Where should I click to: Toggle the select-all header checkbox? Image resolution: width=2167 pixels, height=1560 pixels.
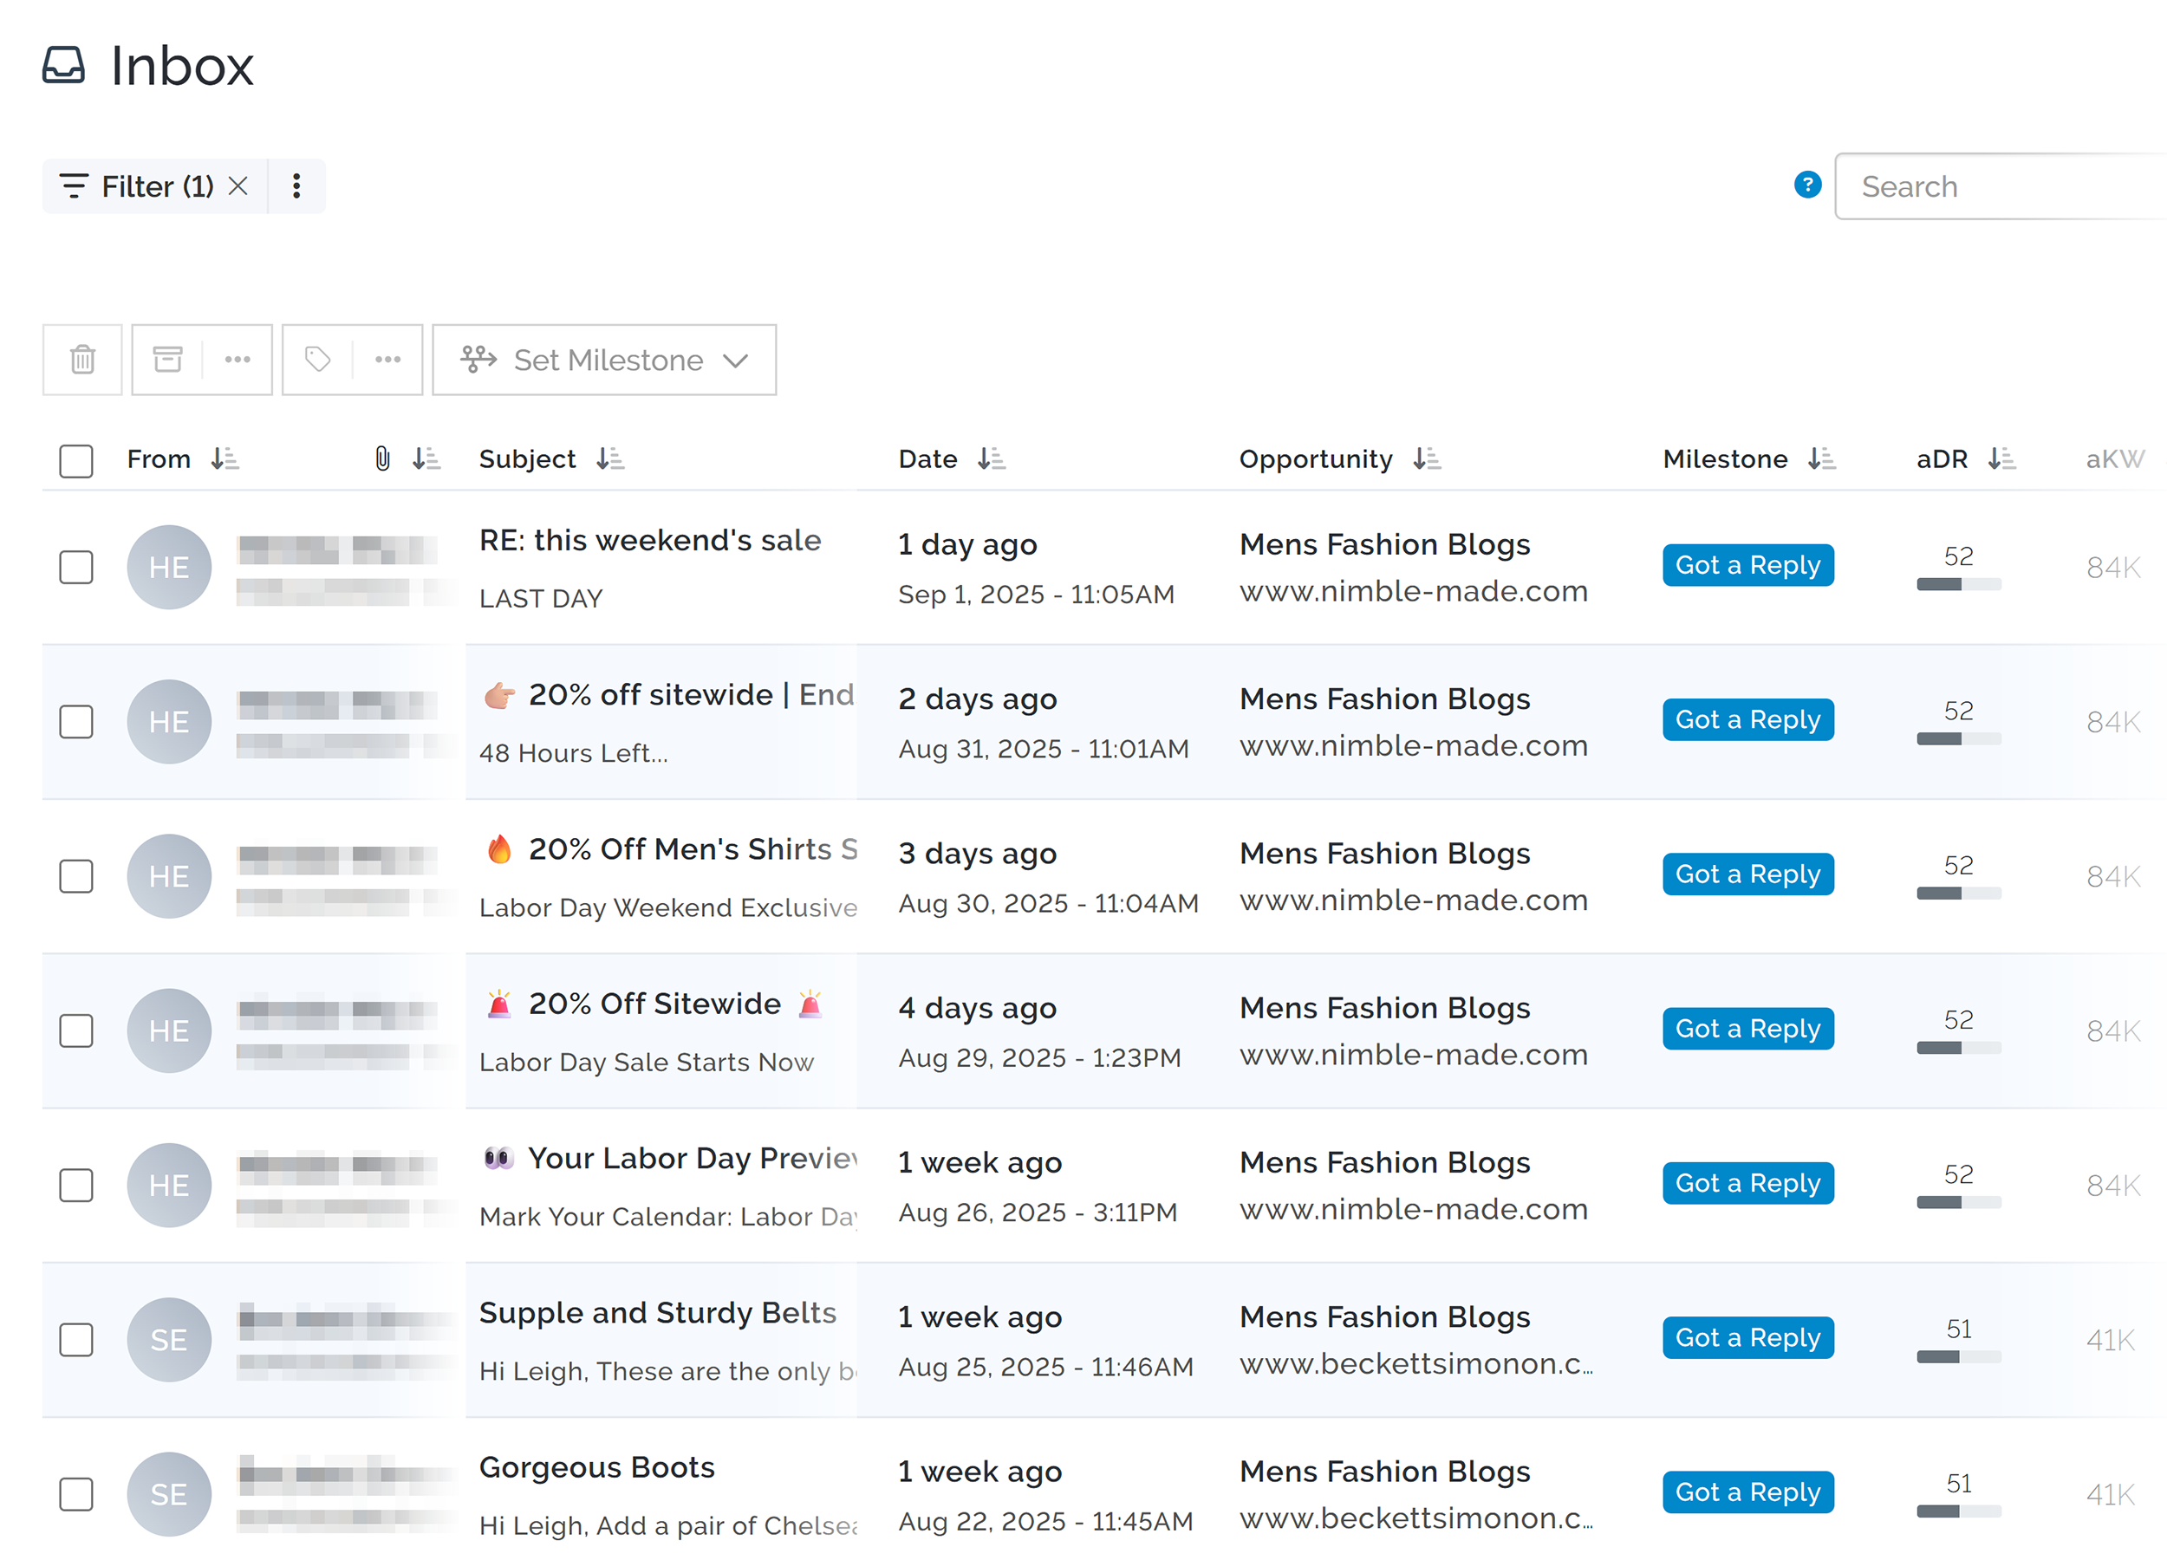click(x=76, y=461)
